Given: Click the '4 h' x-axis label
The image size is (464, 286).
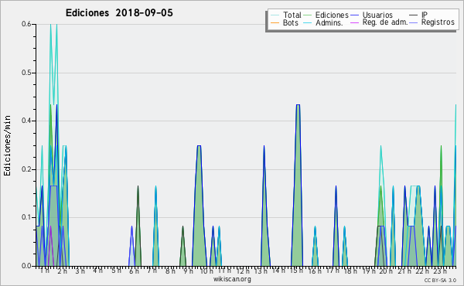Looking at the screenshot, I should tap(98, 271).
